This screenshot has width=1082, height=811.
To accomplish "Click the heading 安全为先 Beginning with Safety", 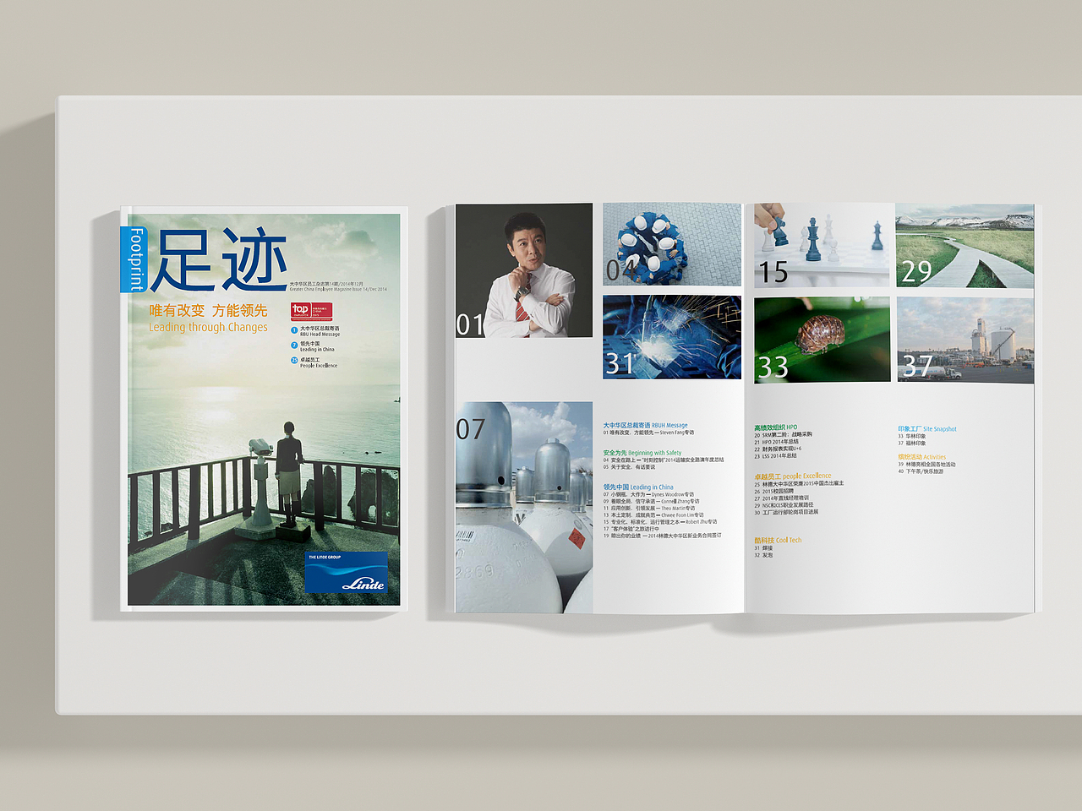I will (642, 453).
